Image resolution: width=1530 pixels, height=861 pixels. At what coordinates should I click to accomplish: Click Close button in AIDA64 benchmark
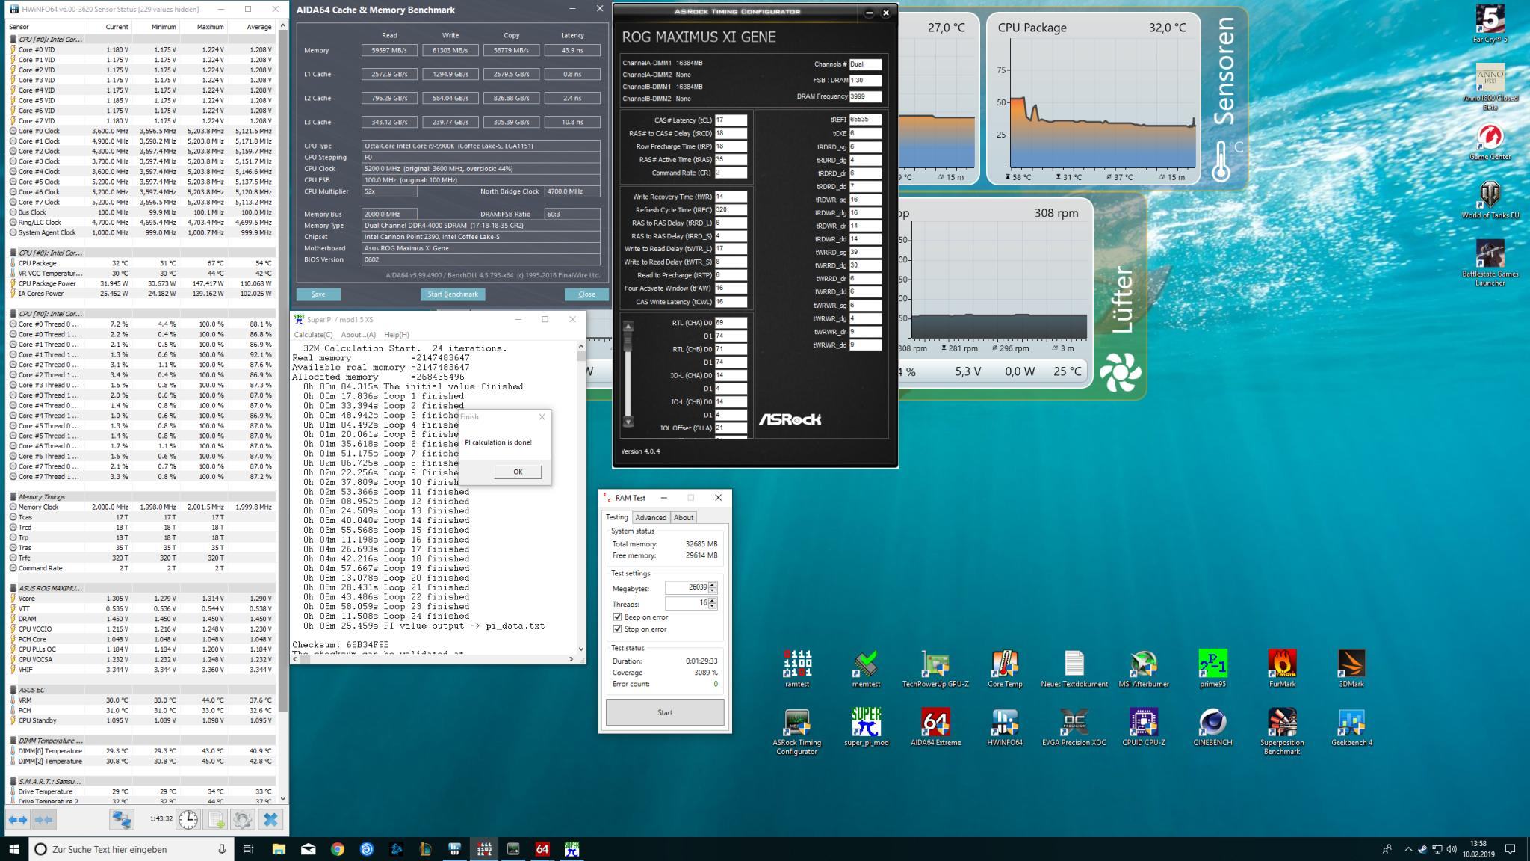(586, 294)
